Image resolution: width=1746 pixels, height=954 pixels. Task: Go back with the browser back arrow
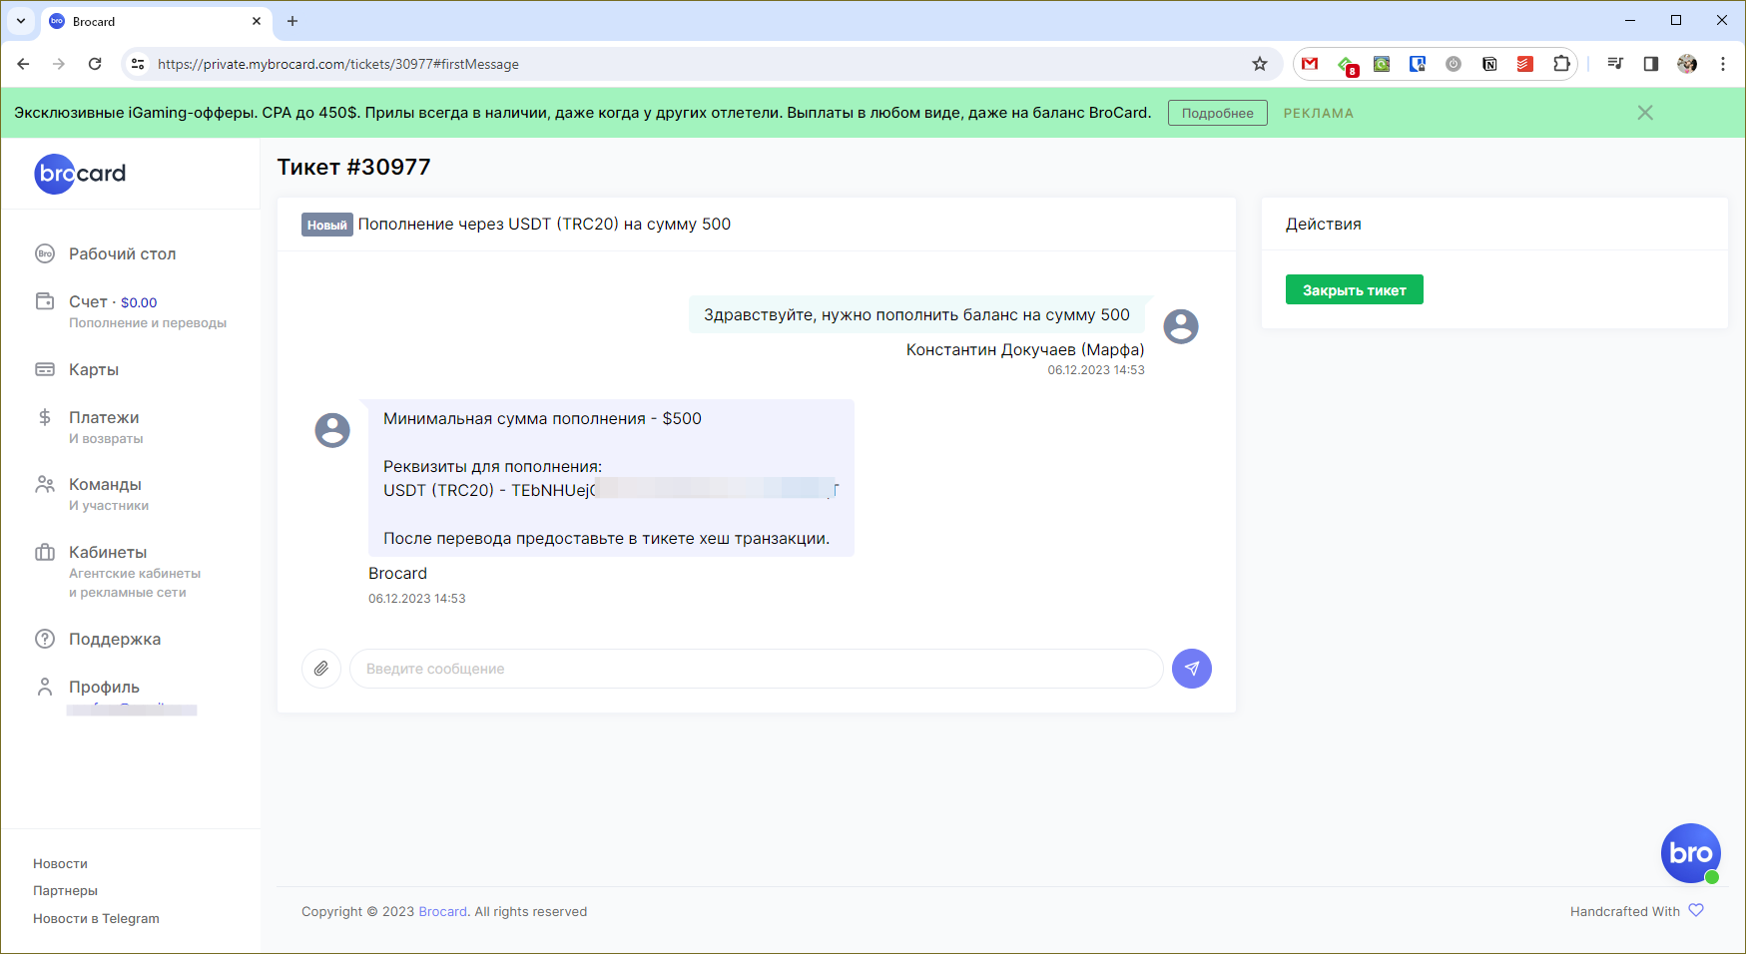(x=23, y=64)
